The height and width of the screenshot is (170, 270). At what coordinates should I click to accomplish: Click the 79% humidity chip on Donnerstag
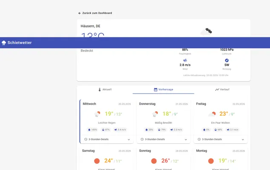coord(162,130)
